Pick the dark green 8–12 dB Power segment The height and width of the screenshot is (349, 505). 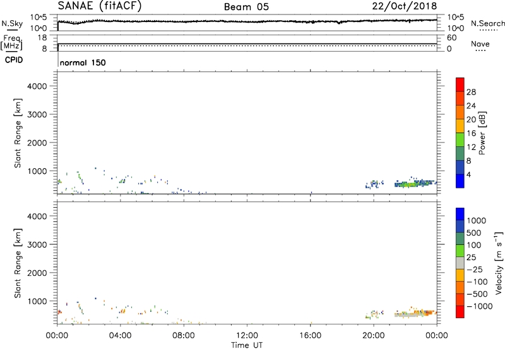460,153
